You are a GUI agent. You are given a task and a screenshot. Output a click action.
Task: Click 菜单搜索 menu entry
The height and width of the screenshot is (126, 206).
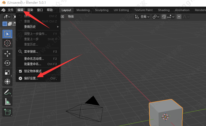pos(31,52)
